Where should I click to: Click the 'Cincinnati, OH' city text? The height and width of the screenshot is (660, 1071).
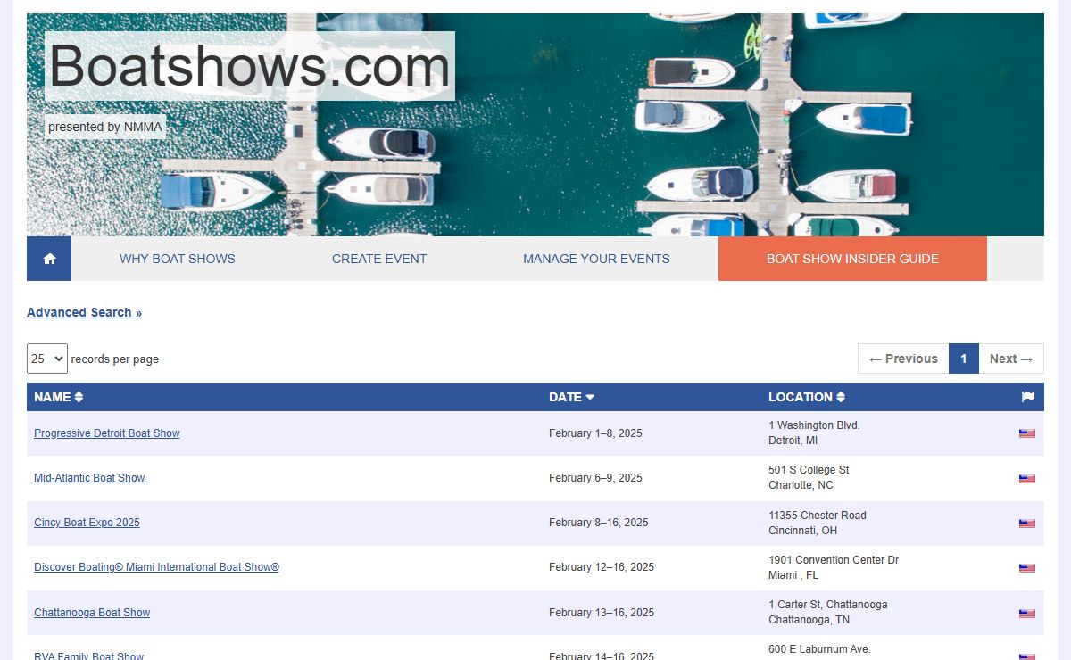(802, 531)
